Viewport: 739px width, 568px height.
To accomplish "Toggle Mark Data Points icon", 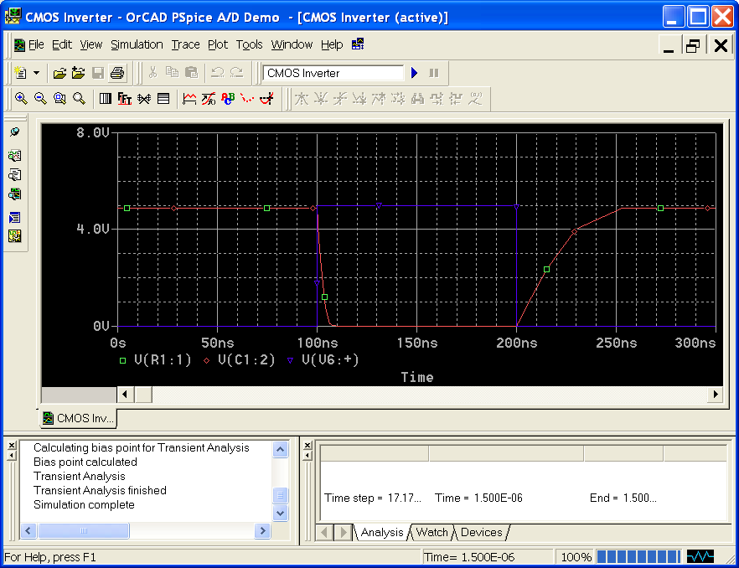I will coord(246,99).
